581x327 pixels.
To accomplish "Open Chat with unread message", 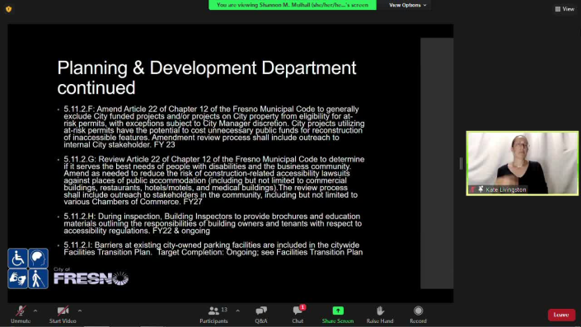I will 298,315.
